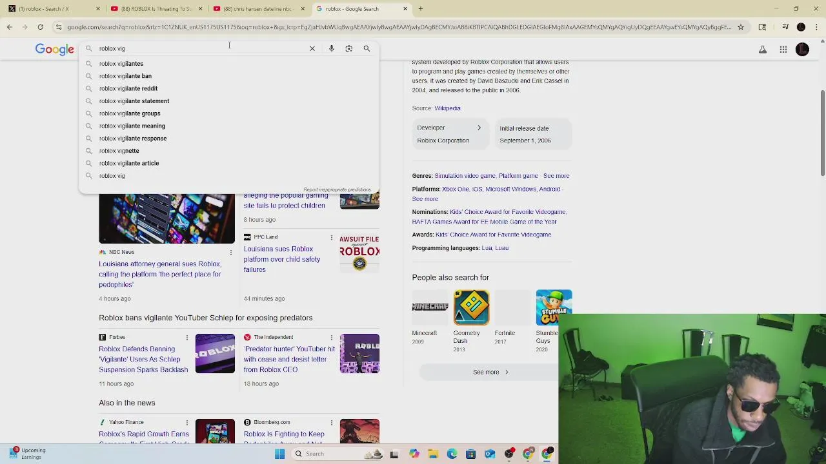Open options menu for Forbes article
This screenshot has height=464, width=826.
[x=186, y=338]
